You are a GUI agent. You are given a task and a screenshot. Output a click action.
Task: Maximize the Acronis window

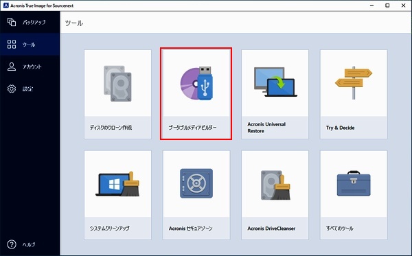click(387, 5)
